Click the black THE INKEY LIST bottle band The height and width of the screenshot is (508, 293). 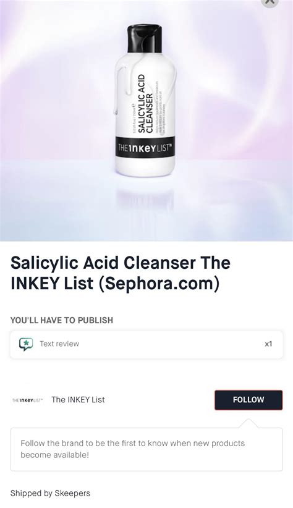click(x=145, y=148)
